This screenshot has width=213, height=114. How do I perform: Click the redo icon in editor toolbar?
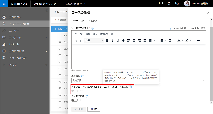(81, 40)
